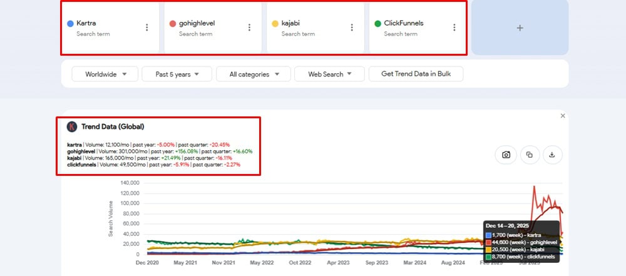Image resolution: width=626 pixels, height=276 pixels.
Task: Click the Dec 2020 axis label
Action: (146, 263)
